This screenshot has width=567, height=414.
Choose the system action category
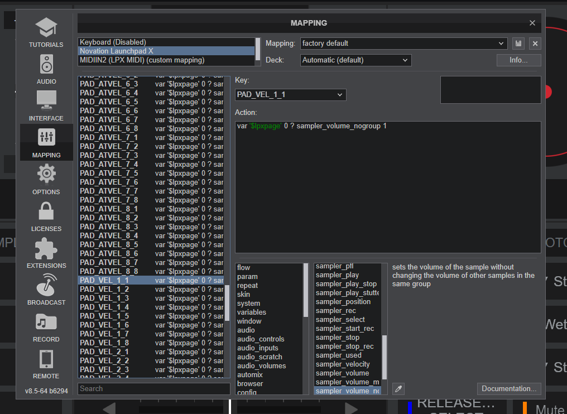(x=270, y=304)
